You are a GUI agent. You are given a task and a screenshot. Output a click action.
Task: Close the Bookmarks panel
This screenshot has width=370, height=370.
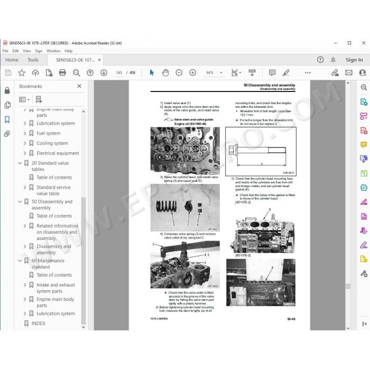click(79, 86)
